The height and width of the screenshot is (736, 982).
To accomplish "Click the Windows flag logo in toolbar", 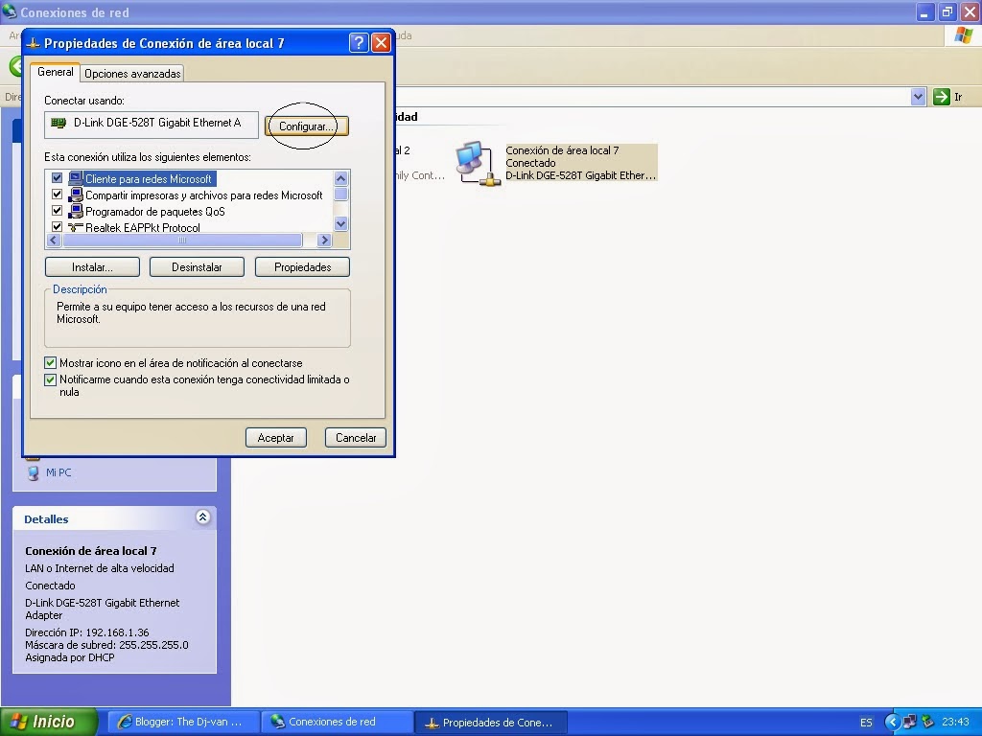I will click(963, 35).
